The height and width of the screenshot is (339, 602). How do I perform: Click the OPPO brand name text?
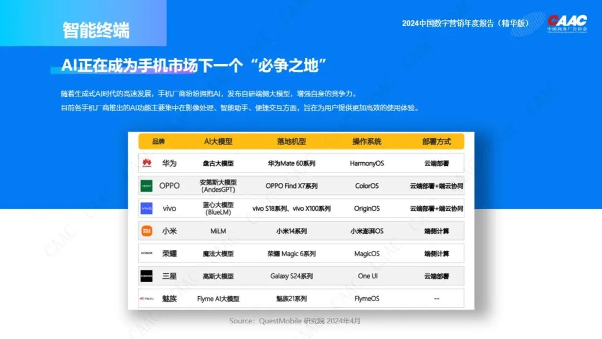click(169, 186)
